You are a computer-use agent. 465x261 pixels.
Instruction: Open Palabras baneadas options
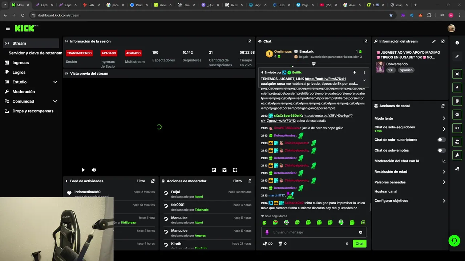point(409,182)
